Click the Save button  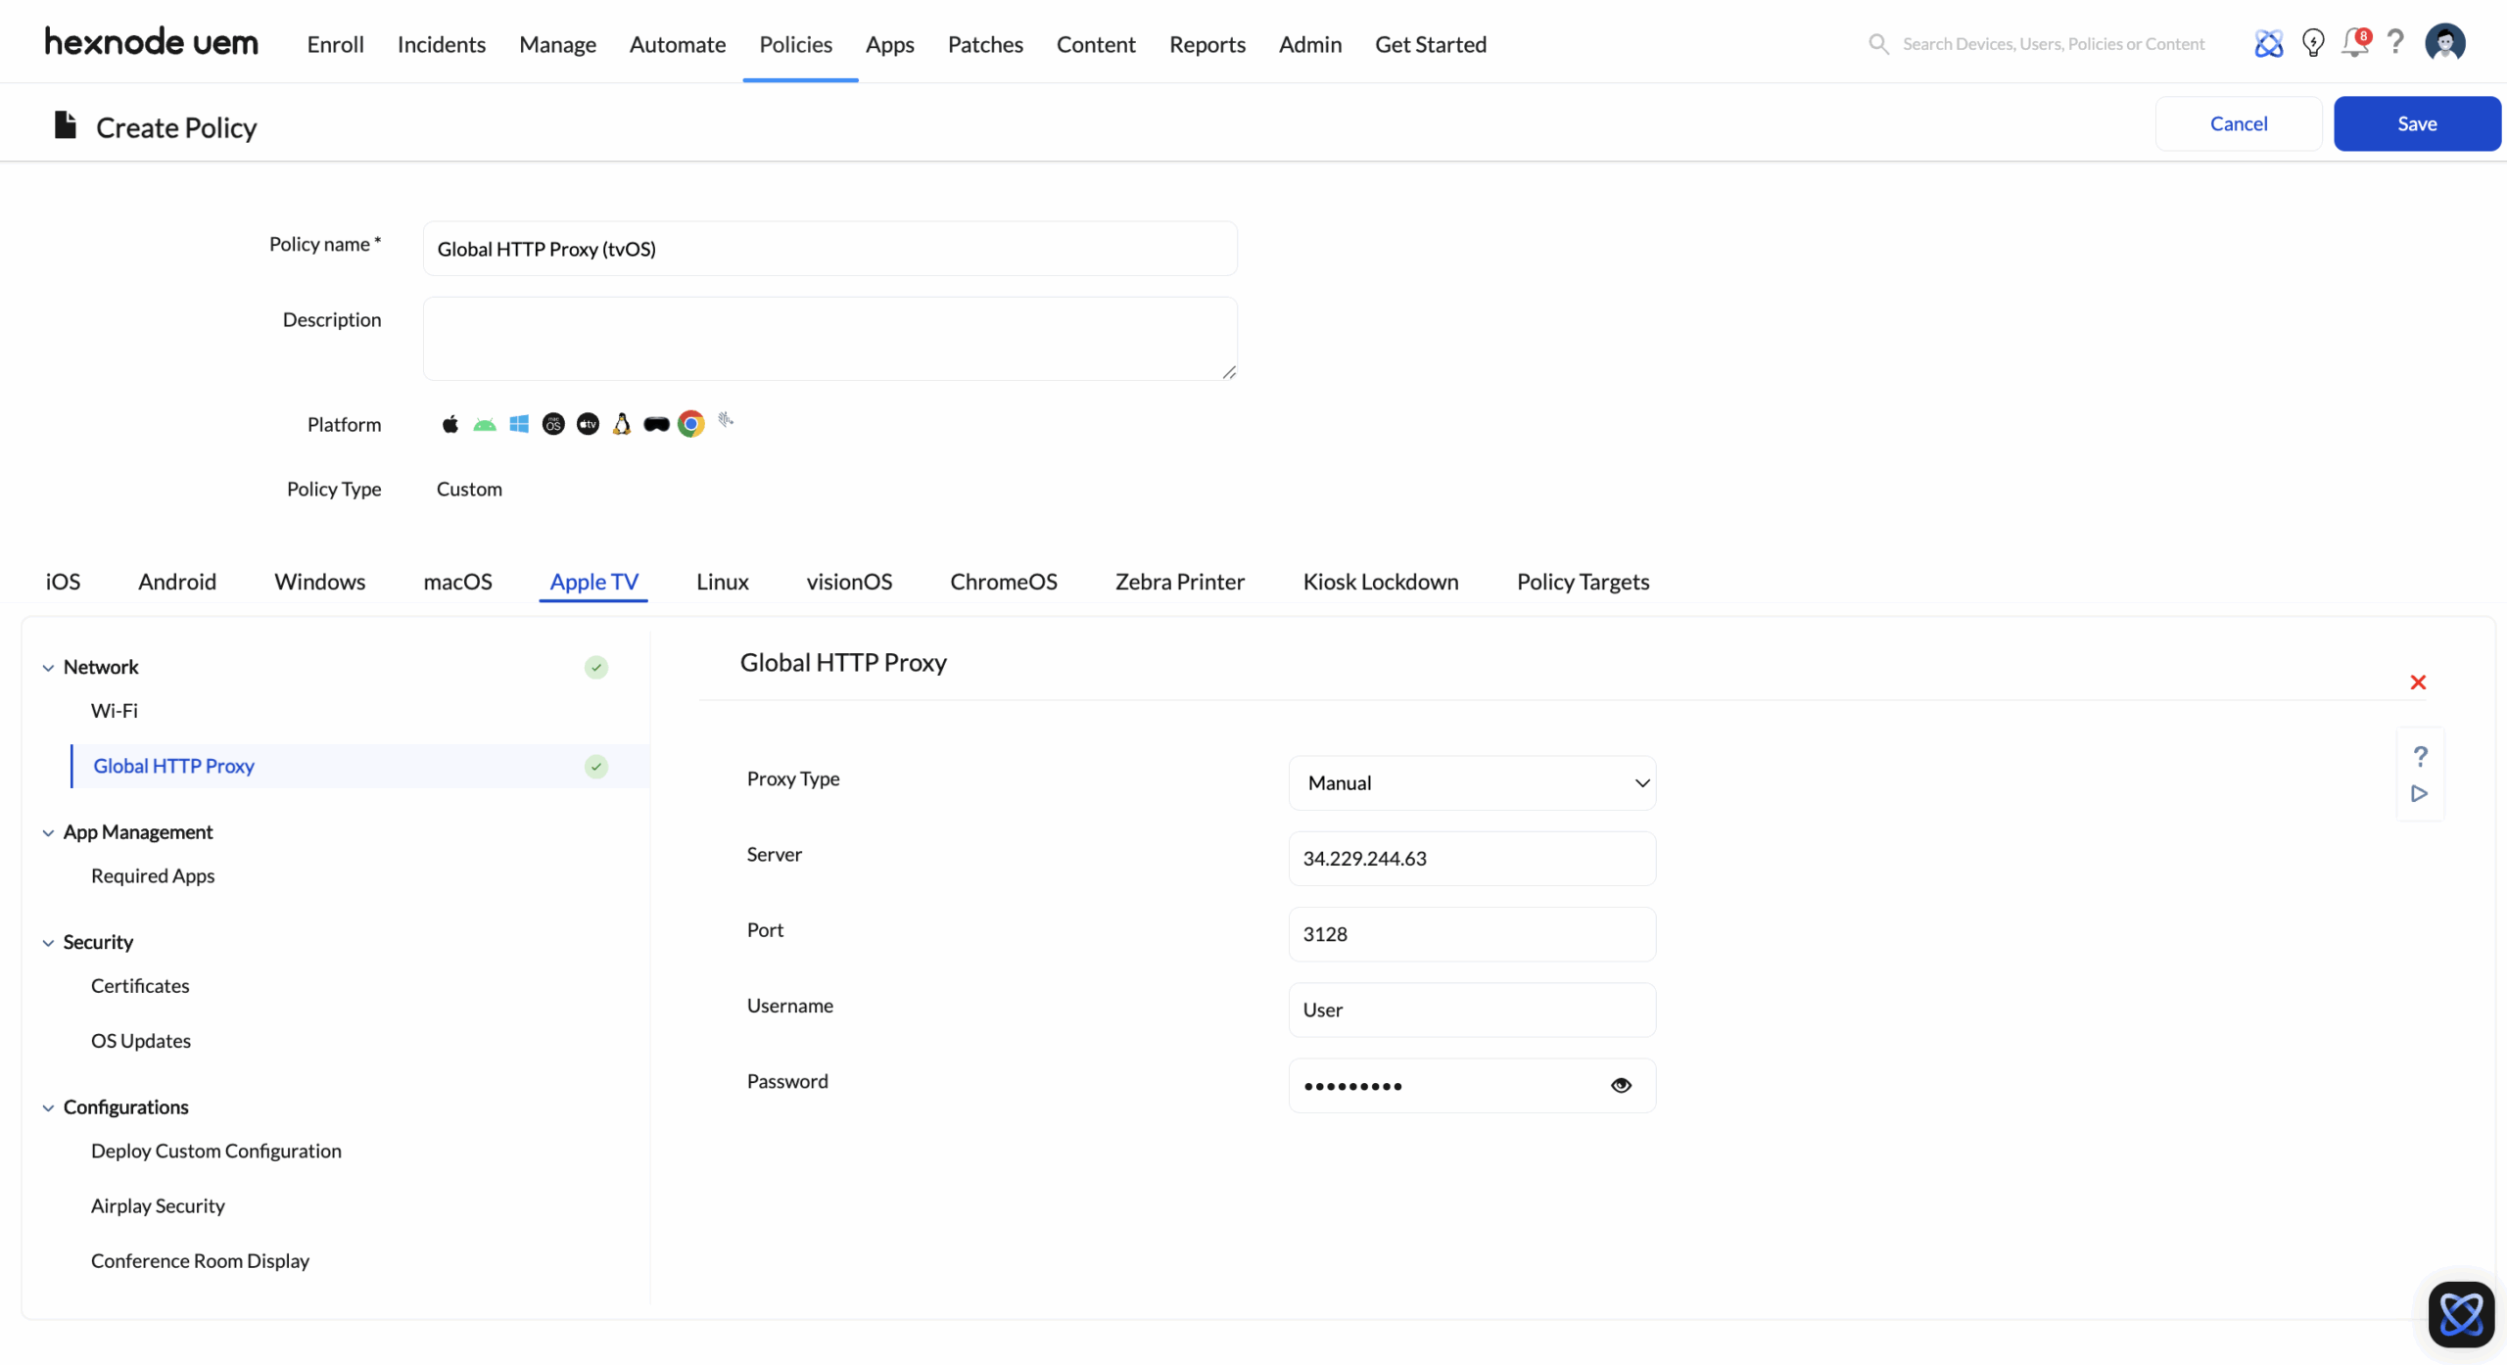click(2416, 123)
